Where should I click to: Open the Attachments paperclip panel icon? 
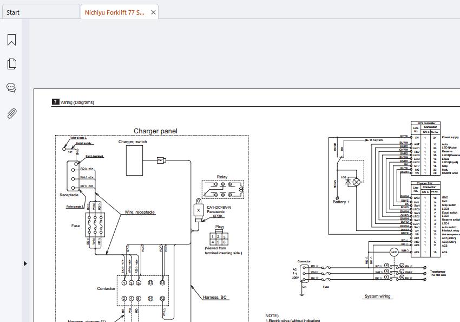point(11,113)
